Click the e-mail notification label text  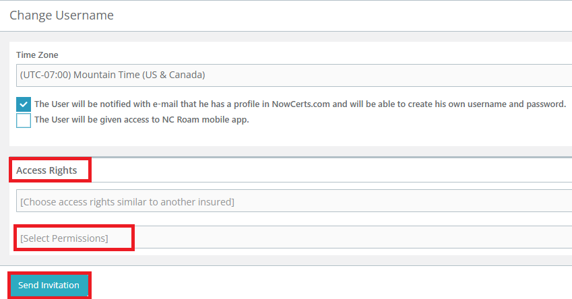coord(300,104)
